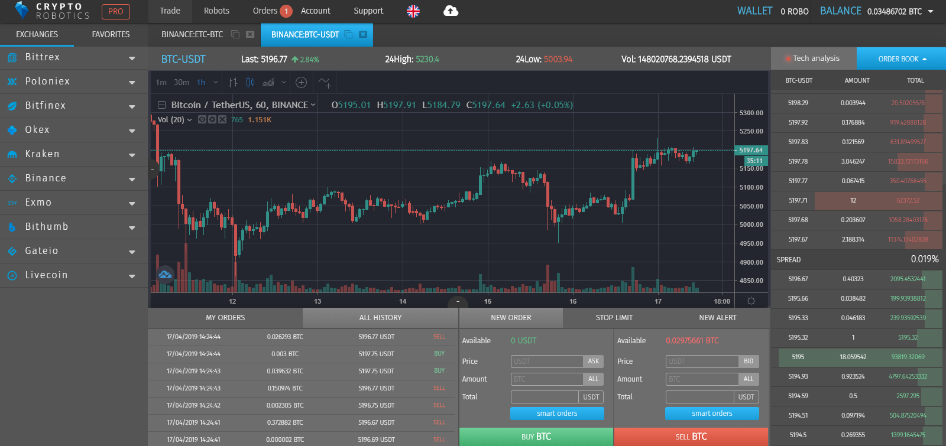This screenshot has height=446, width=946.
Task: Click the BUY BTC button
Action: tap(536, 437)
